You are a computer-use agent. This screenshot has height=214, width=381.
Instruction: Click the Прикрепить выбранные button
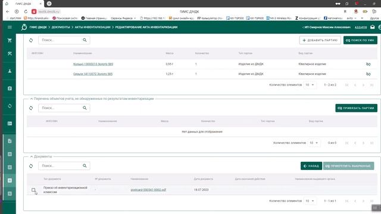(348, 166)
